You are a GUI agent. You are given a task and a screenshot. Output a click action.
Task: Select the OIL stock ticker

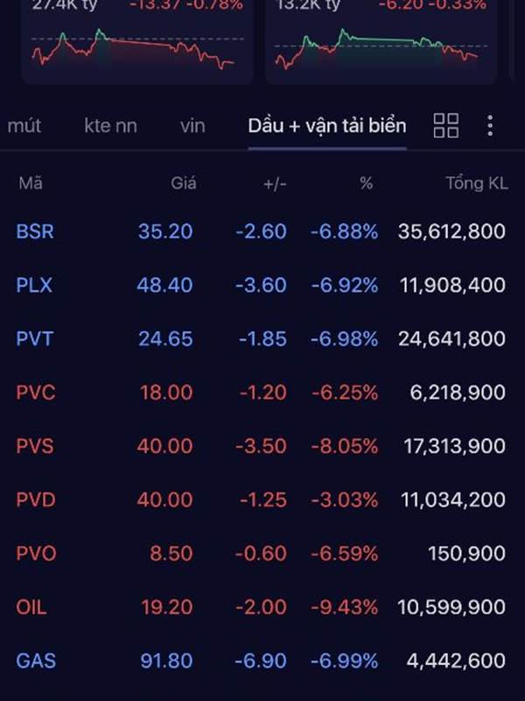tap(31, 606)
